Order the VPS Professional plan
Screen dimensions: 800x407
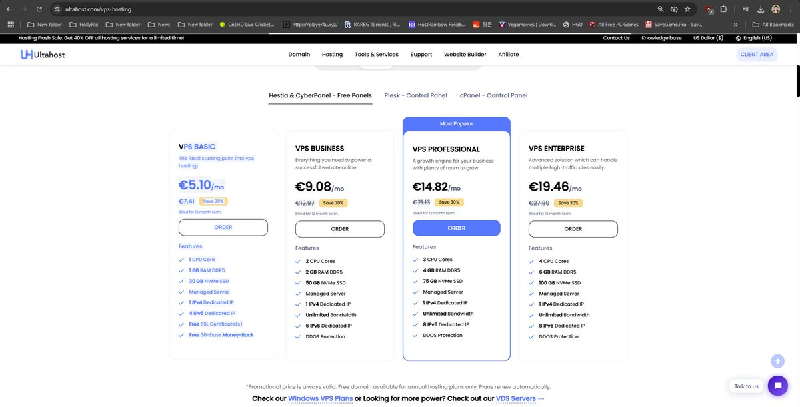457,228
